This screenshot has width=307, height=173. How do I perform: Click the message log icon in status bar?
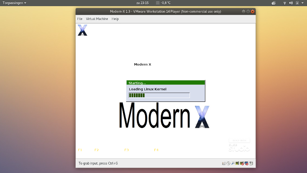(x=251, y=163)
